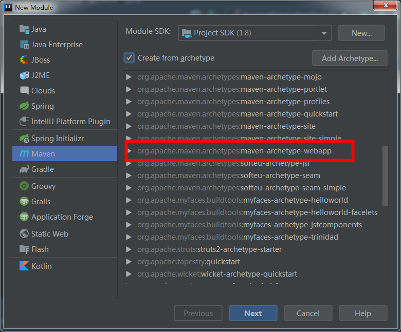The height and width of the screenshot is (332, 401).
Task: Click the Clouds speech bubble icon
Action: (24, 91)
